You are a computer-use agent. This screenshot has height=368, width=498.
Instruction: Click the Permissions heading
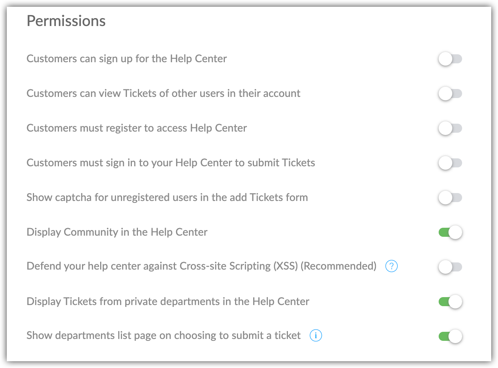click(x=66, y=21)
